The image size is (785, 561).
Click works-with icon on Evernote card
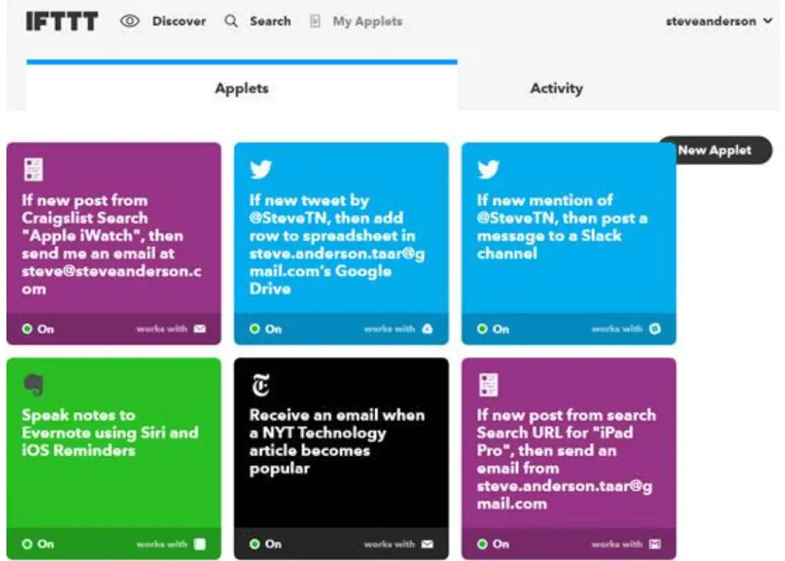[x=199, y=544]
